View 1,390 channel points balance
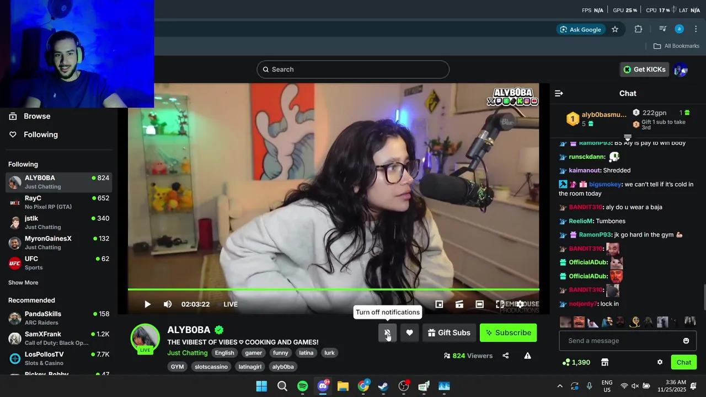Image resolution: width=706 pixels, height=397 pixels. (576, 362)
